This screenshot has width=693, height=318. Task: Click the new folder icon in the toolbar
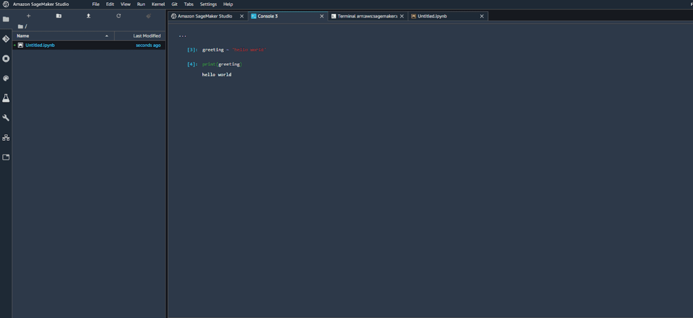click(59, 16)
